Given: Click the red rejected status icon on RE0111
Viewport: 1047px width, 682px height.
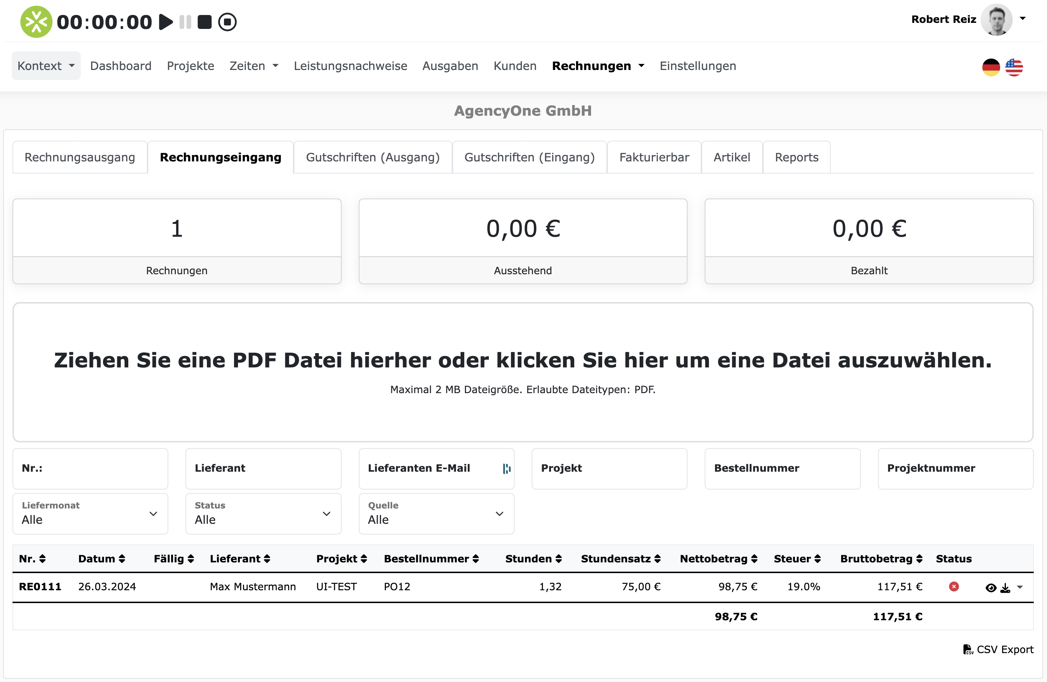Looking at the screenshot, I should click(x=954, y=586).
